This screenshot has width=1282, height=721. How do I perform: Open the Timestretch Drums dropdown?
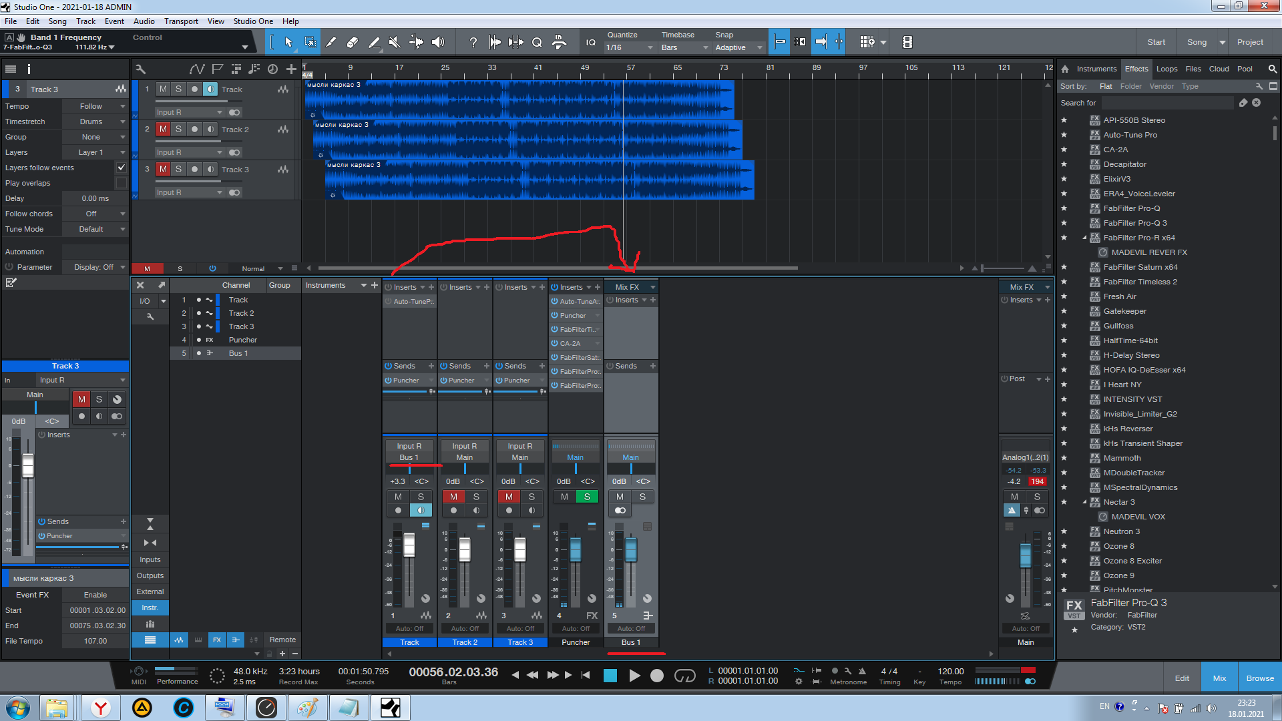click(94, 122)
